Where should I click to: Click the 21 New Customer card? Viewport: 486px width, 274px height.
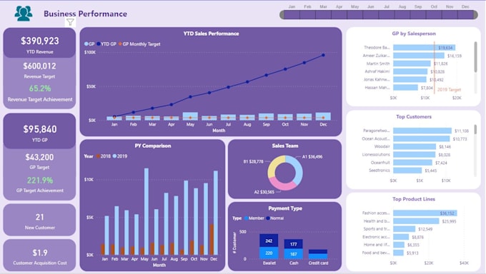tap(40, 220)
